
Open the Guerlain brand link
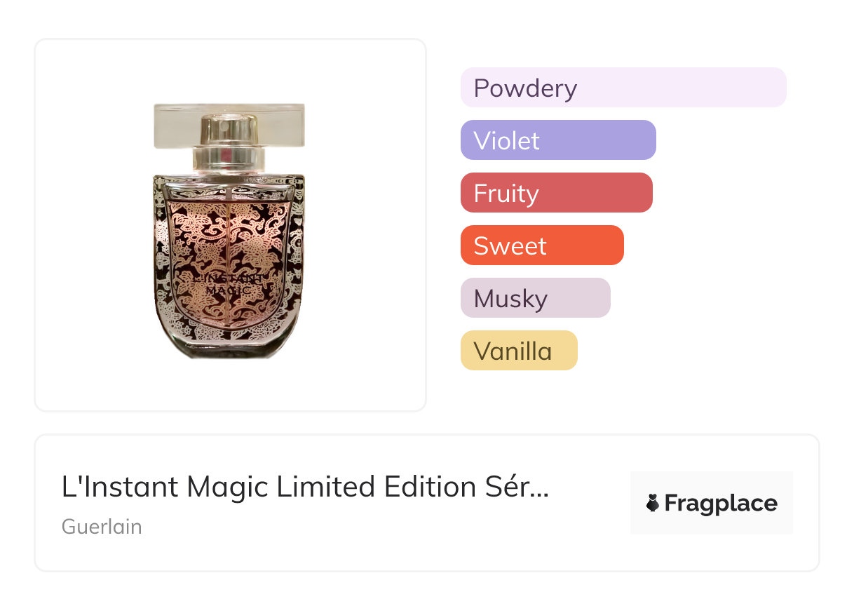[102, 527]
